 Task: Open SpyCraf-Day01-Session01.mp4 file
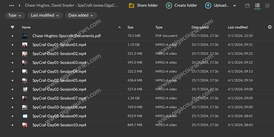click(59, 45)
